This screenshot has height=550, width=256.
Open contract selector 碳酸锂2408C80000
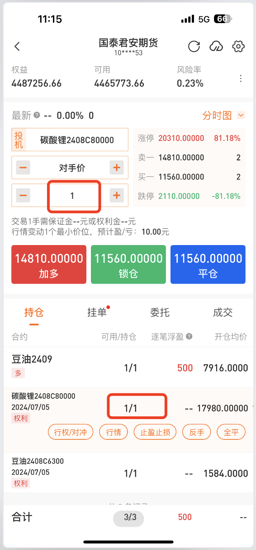[x=77, y=140]
